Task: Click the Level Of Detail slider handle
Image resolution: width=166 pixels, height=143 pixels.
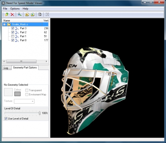Action: click(x=40, y=113)
